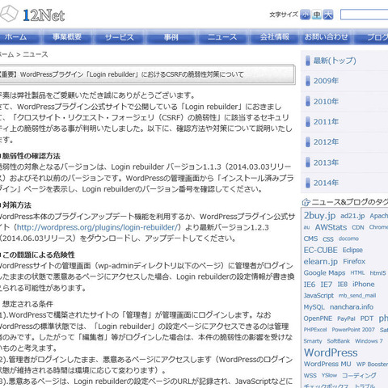
Task: Select the IE7 tag
Action: tap(327, 285)
